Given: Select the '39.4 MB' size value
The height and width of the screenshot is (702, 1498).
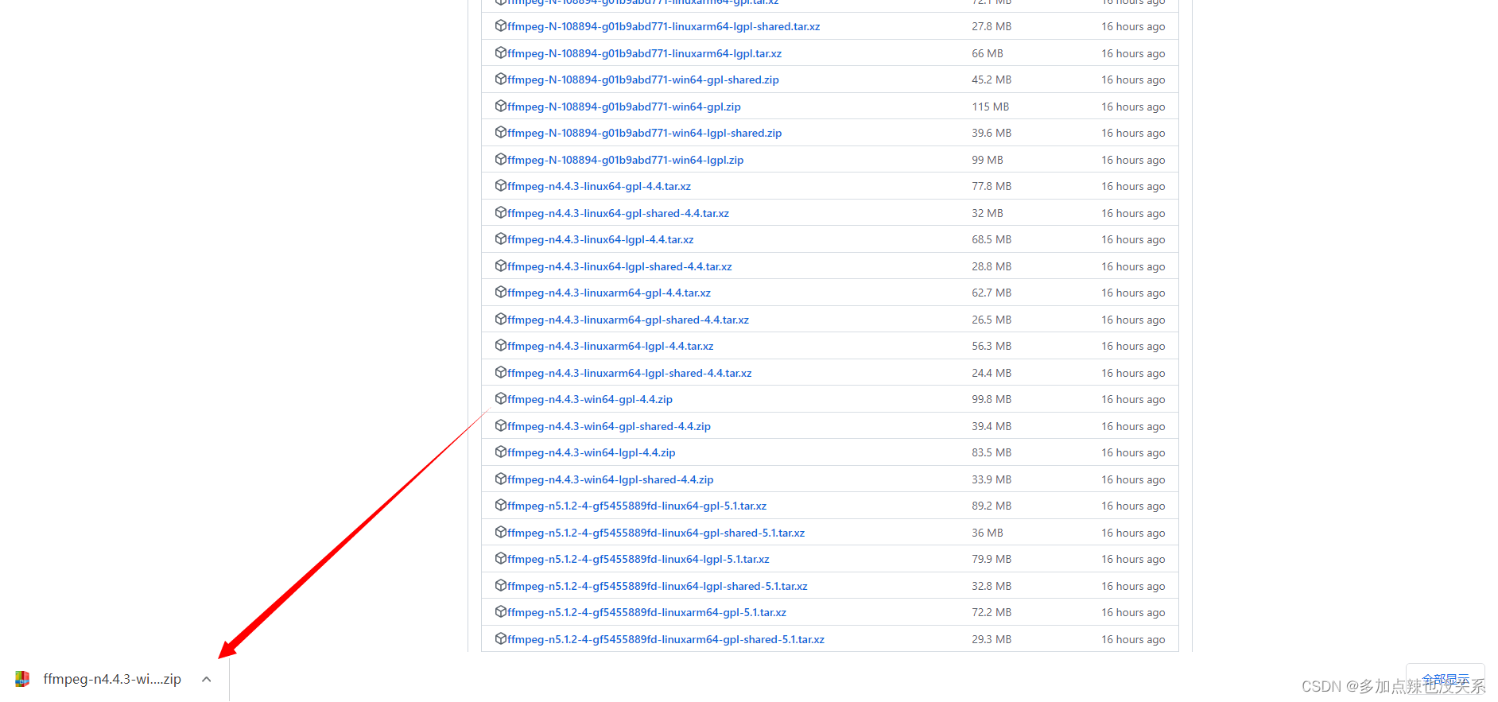Looking at the screenshot, I should (992, 426).
